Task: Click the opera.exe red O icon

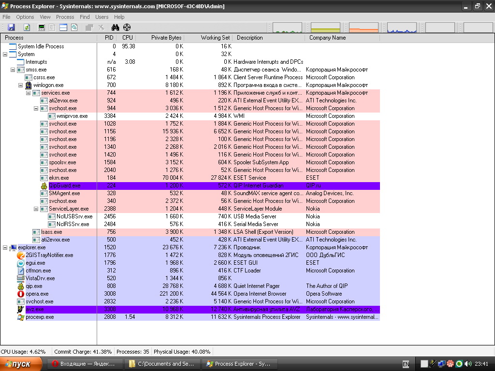Action: point(20,294)
